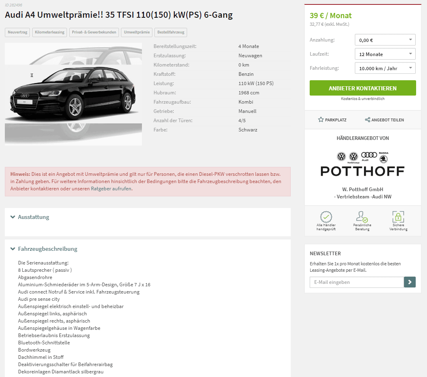The height and width of the screenshot is (377, 427).
Task: Click the Aluminium-Schmiederäder description line
Action: [x=84, y=285]
